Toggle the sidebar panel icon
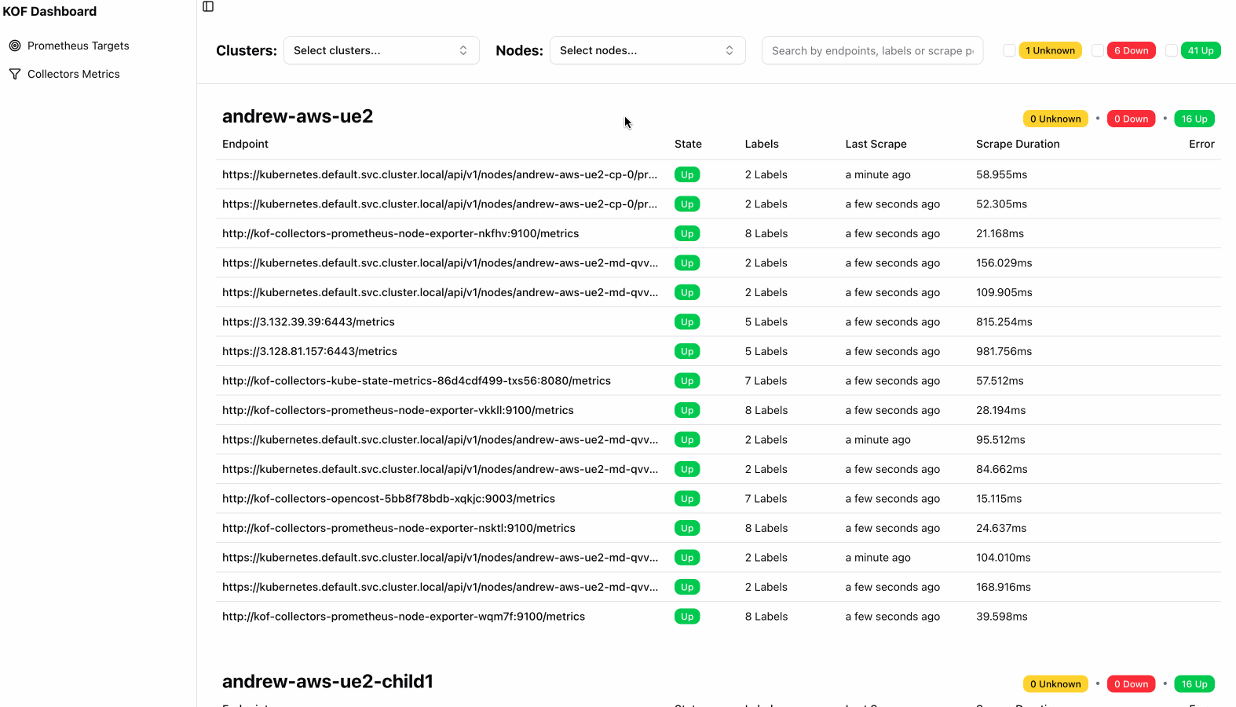 point(208,6)
